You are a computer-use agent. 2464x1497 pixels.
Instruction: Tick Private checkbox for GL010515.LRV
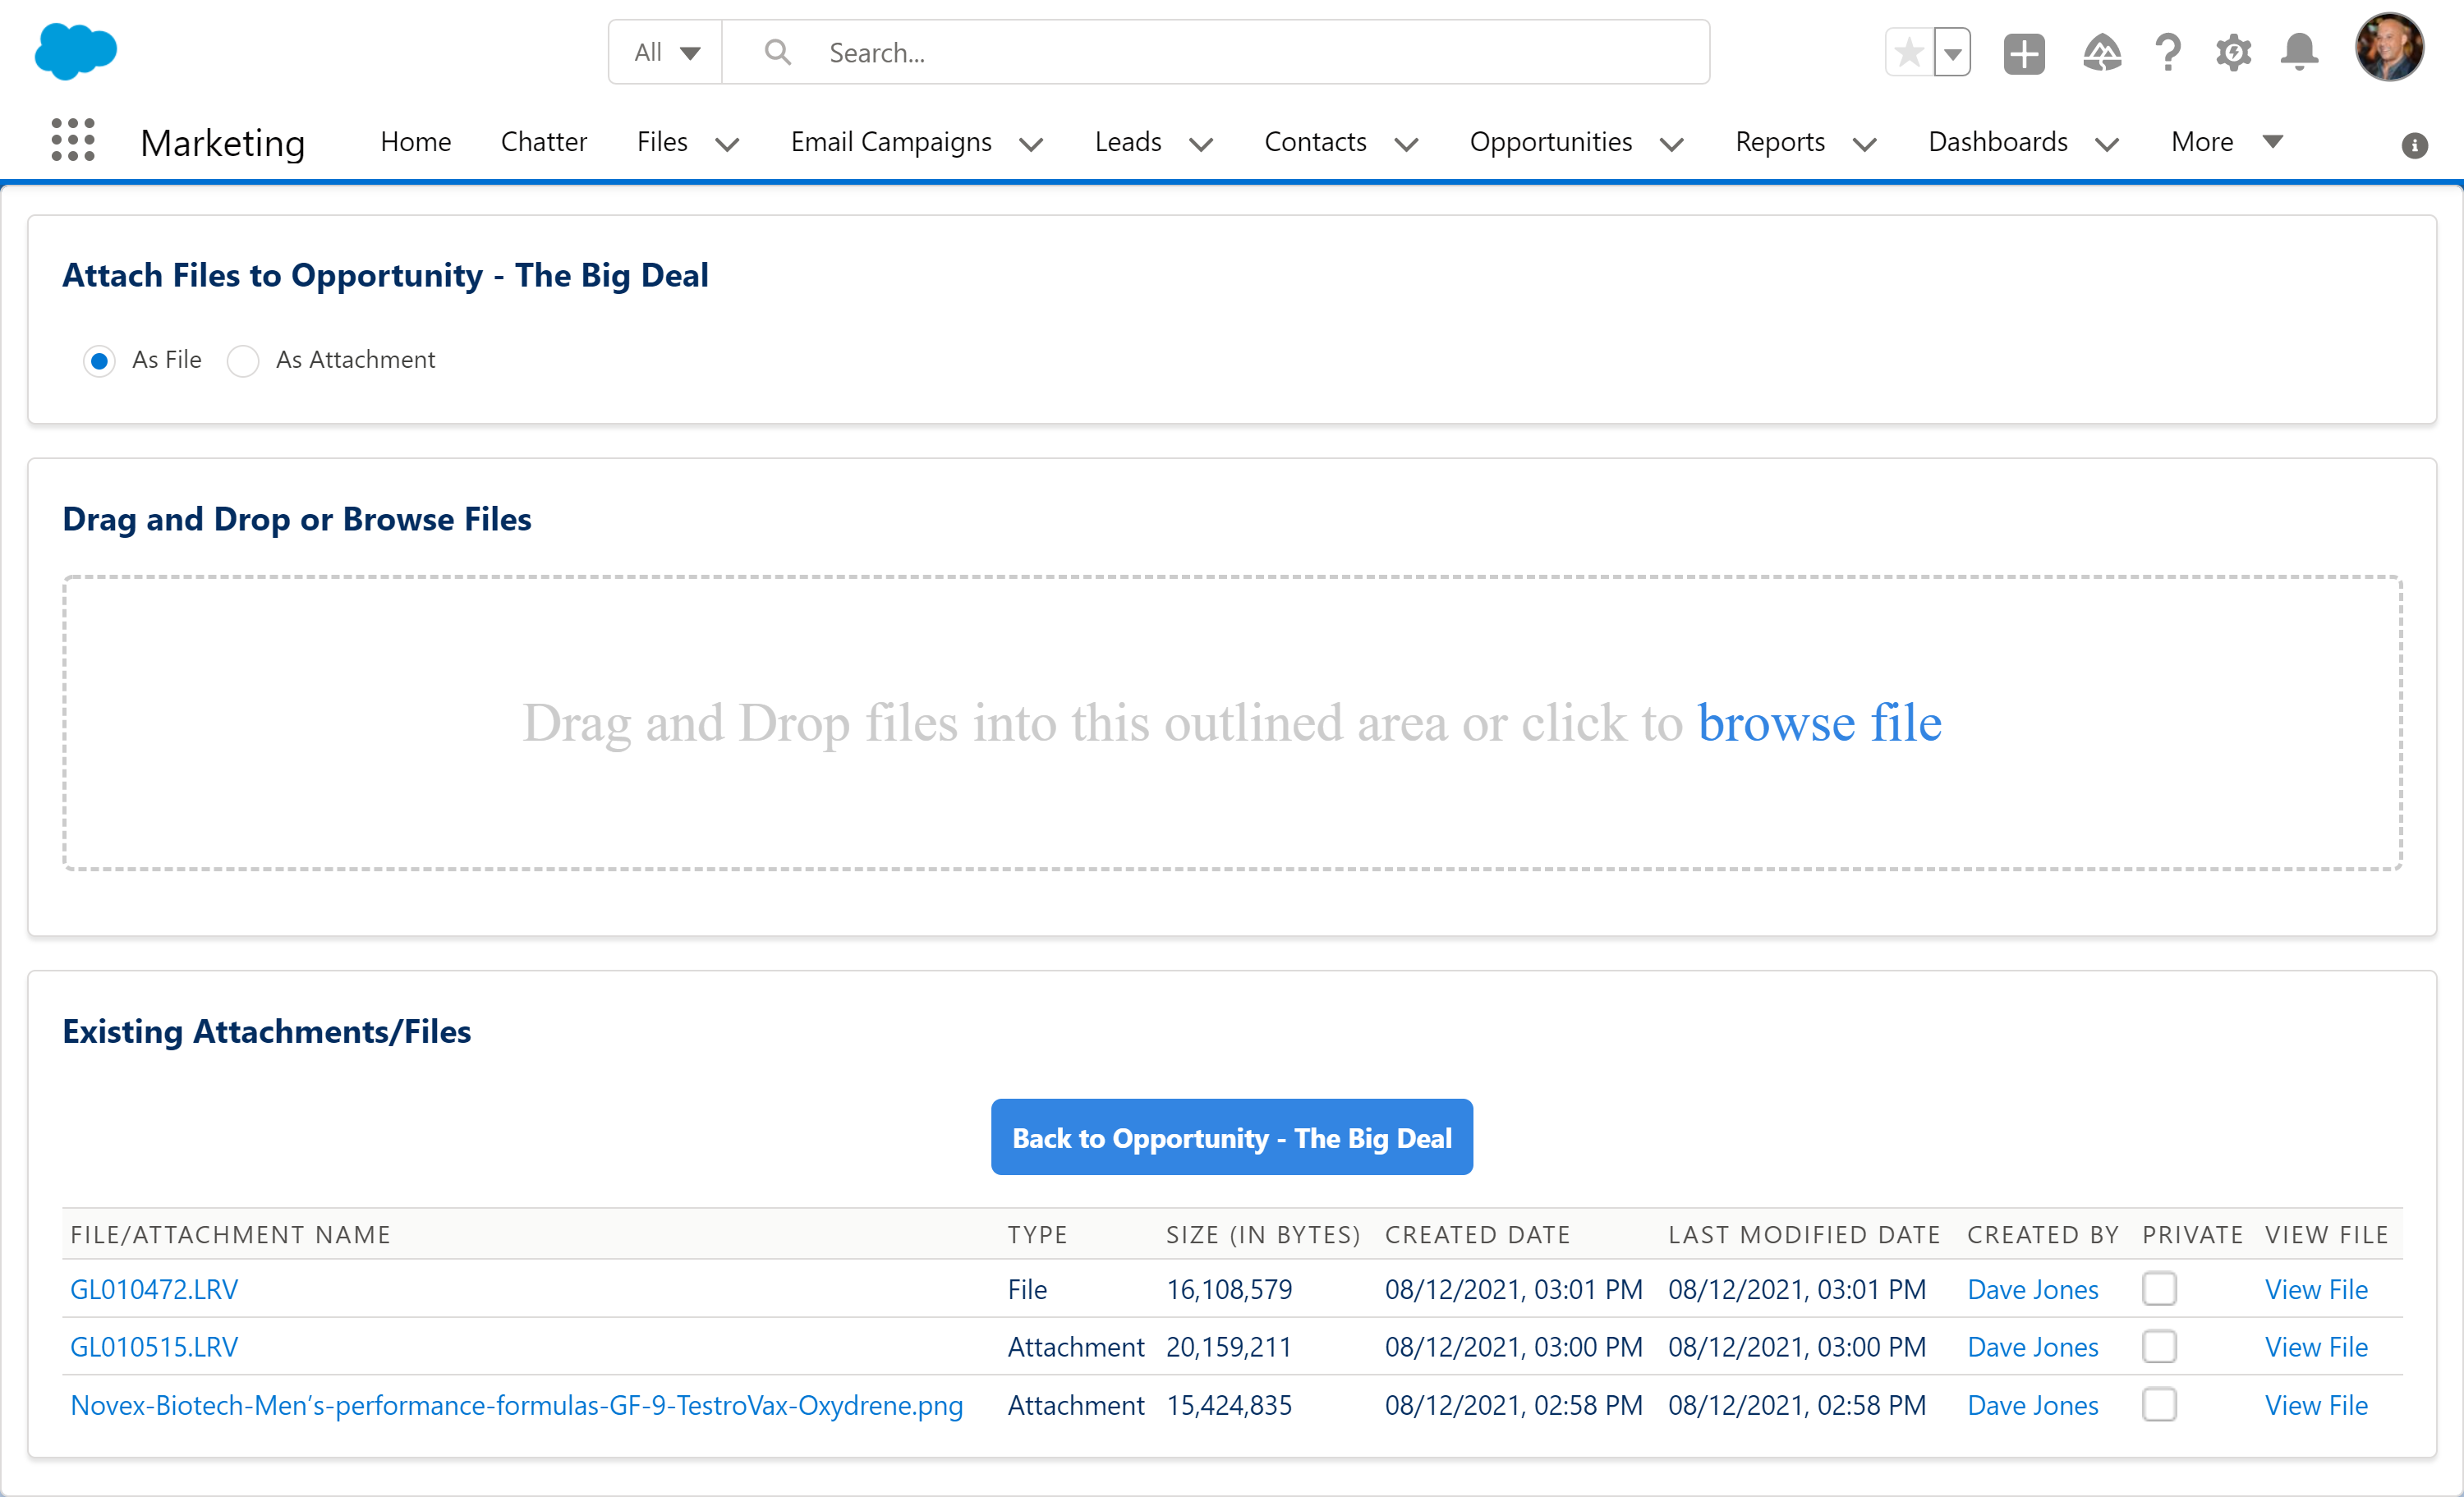(2159, 1346)
